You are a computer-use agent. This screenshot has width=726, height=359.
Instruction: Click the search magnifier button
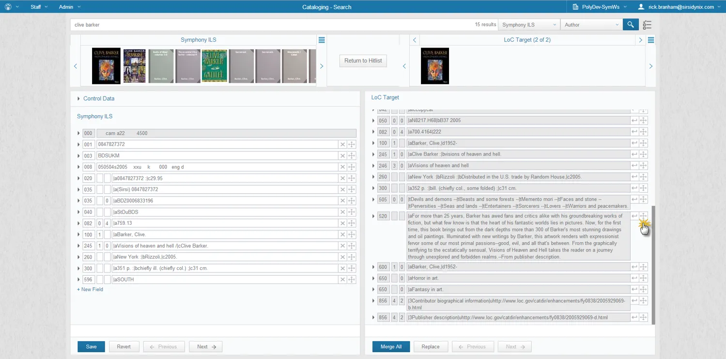[630, 25]
